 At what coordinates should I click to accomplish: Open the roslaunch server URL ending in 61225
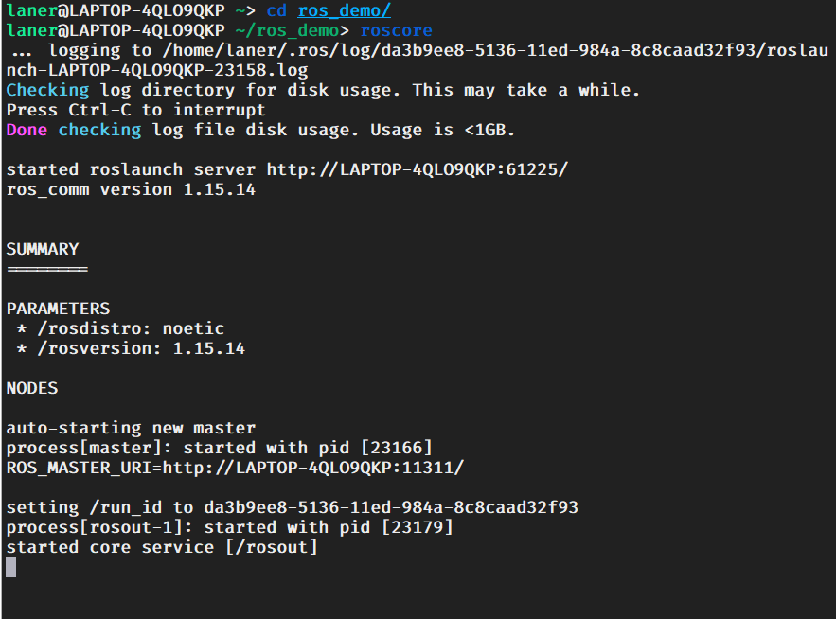click(x=418, y=169)
